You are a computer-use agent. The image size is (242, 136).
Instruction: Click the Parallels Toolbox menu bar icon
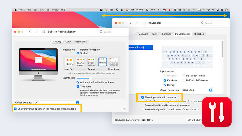(159, 10)
